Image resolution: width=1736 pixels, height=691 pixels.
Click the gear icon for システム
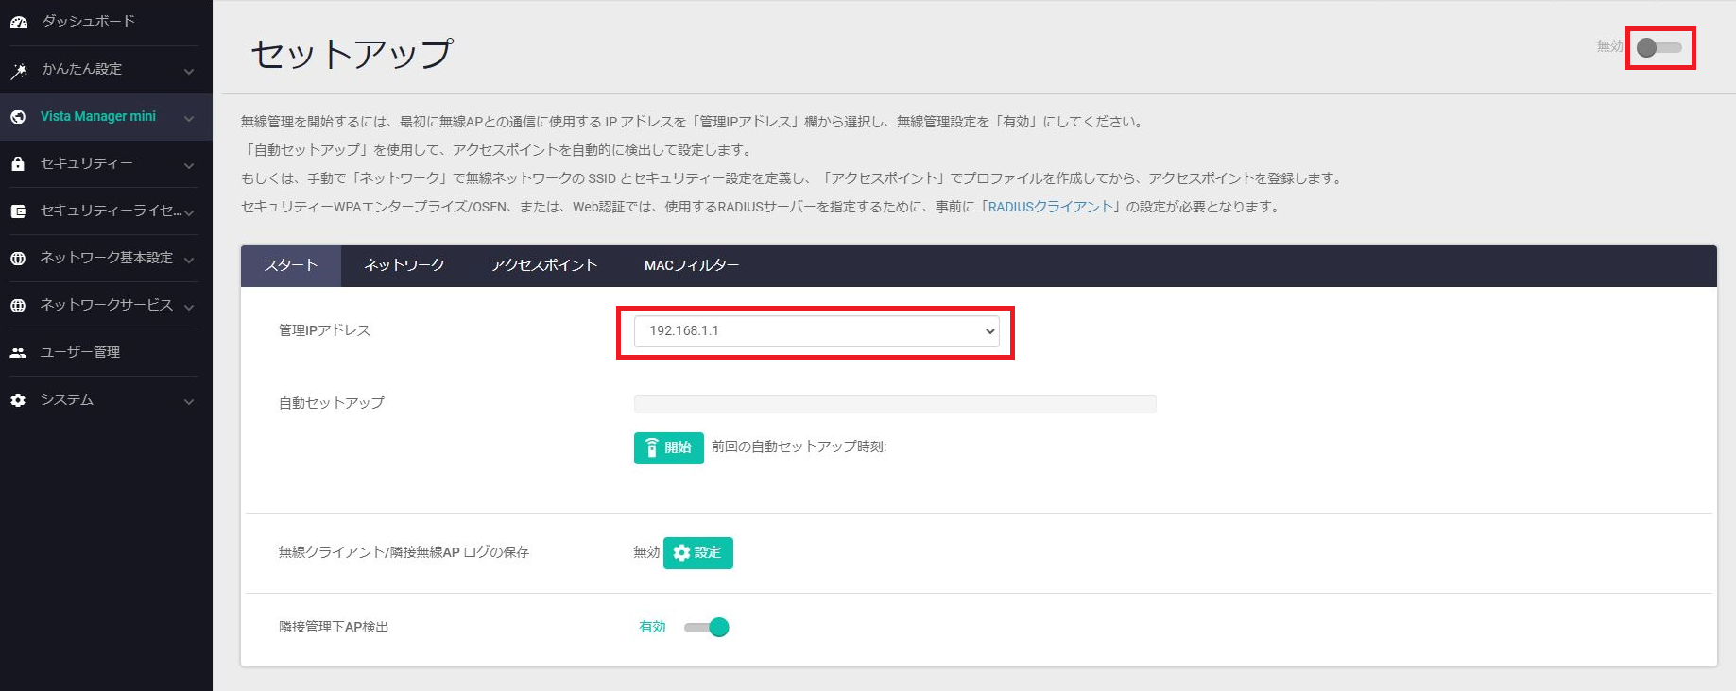pos(18,400)
